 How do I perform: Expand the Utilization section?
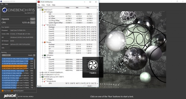pyautogui.click(x=43, y=55)
